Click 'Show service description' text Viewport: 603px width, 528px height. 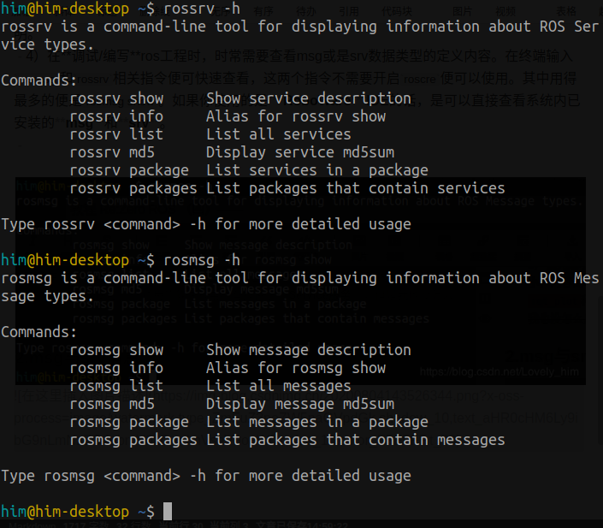click(x=309, y=98)
